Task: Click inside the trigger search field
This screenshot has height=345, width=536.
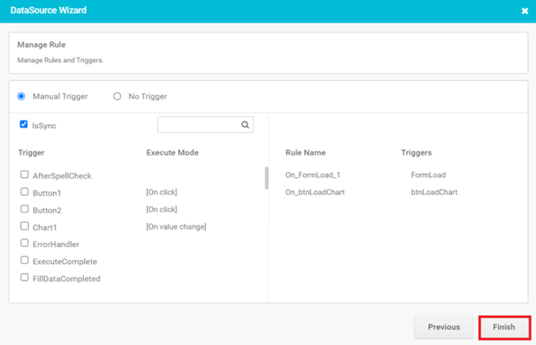Action: point(199,125)
